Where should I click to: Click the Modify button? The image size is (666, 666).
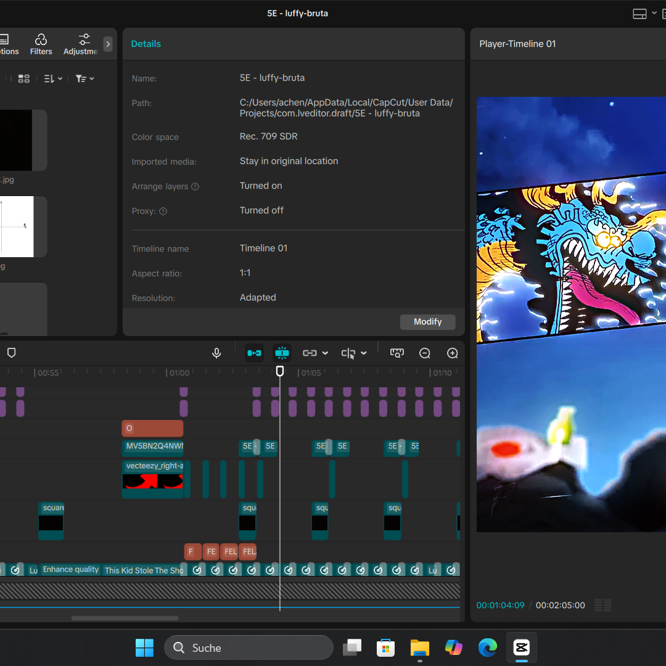tap(428, 322)
